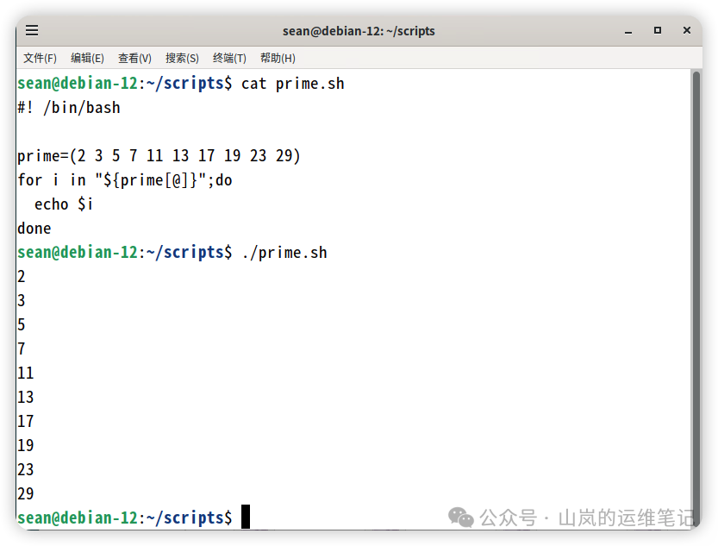718x546 pixels.
Task: Open the 终端(T) menu
Action: (229, 58)
